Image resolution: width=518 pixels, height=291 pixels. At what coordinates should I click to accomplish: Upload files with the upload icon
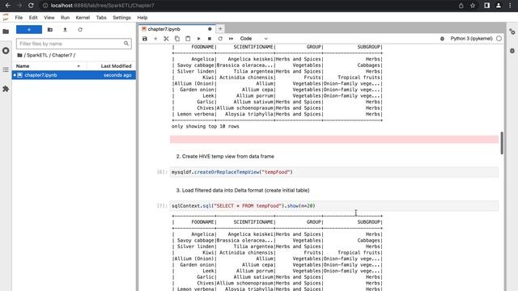point(65,30)
